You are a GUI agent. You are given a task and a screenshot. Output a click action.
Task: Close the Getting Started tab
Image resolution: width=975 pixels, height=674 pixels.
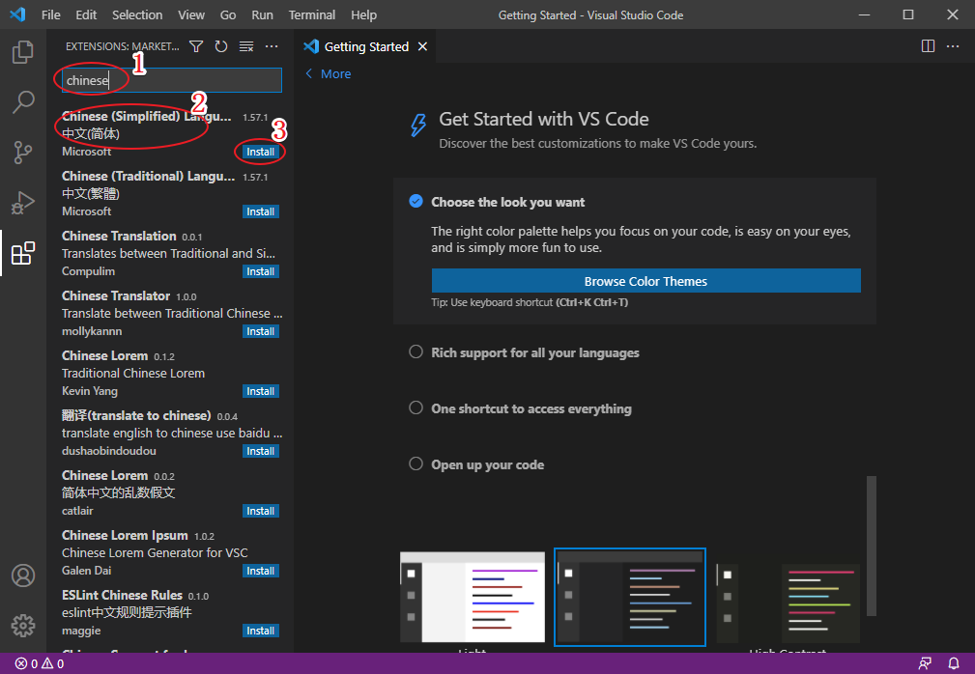click(x=423, y=46)
